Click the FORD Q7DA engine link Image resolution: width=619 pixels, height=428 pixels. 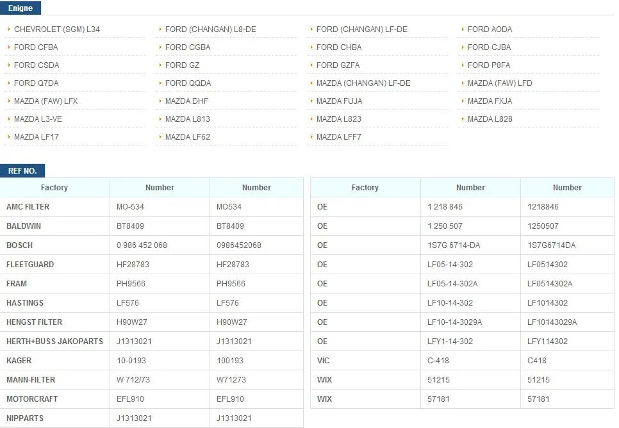[x=37, y=83]
